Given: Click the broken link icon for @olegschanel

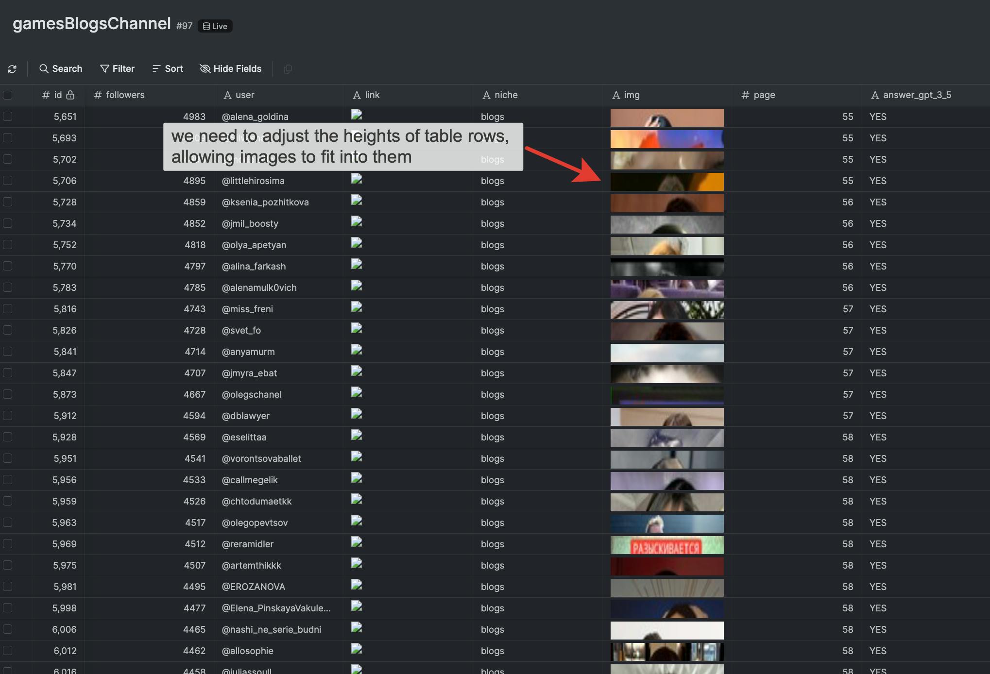Looking at the screenshot, I should coord(357,393).
